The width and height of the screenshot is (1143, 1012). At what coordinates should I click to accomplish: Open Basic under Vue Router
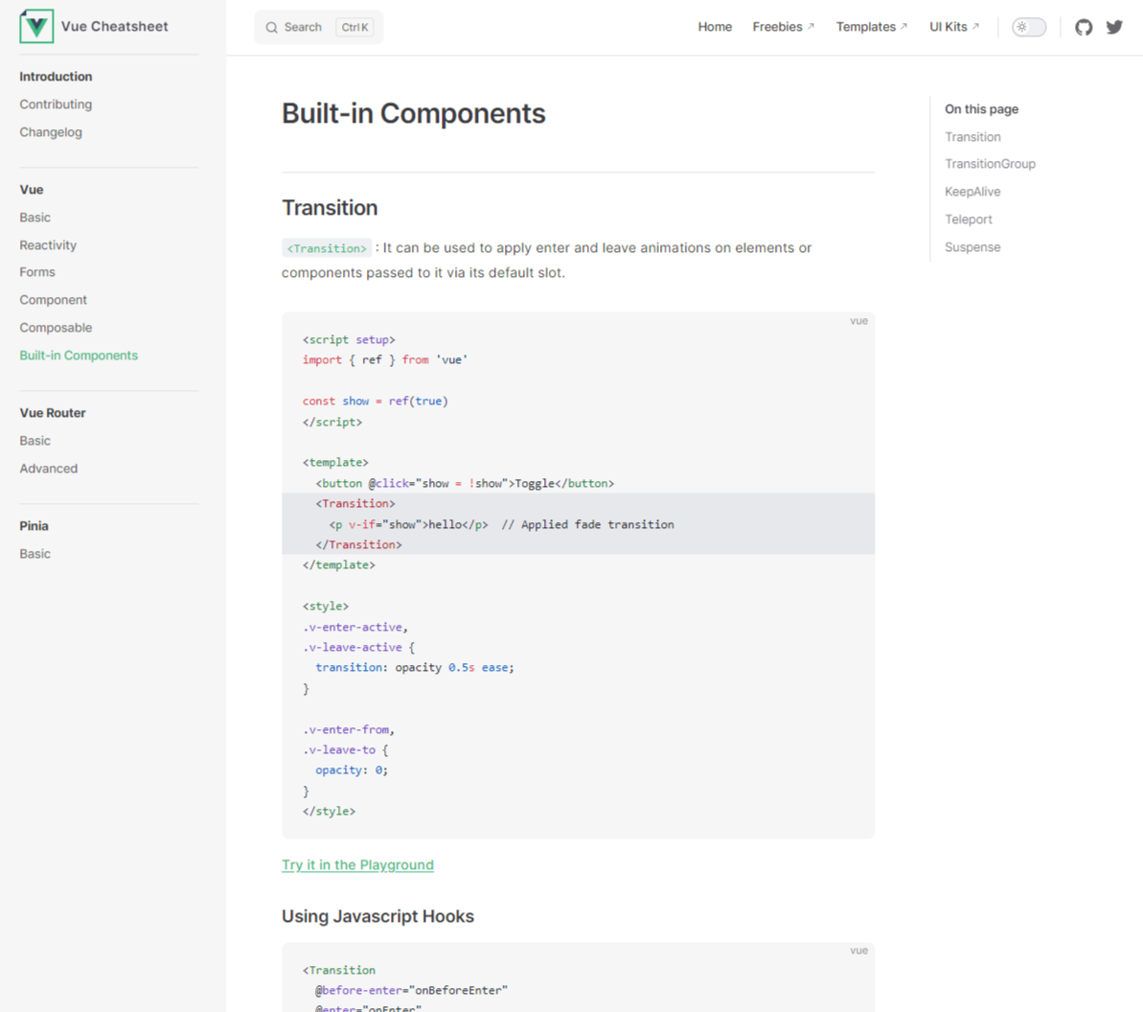35,441
